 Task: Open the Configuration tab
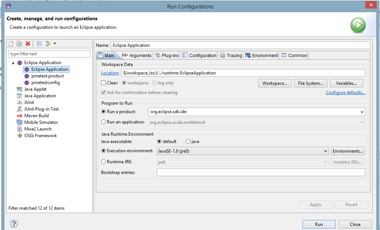(199, 55)
